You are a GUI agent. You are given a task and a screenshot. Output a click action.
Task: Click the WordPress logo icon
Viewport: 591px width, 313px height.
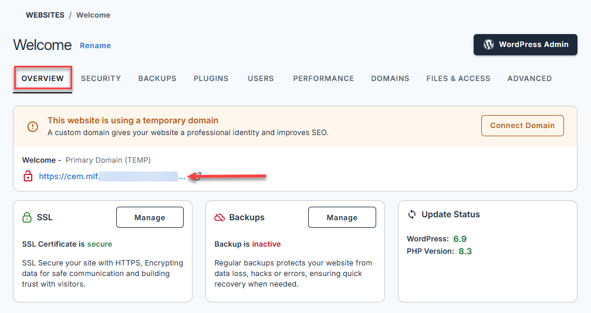[x=488, y=45]
